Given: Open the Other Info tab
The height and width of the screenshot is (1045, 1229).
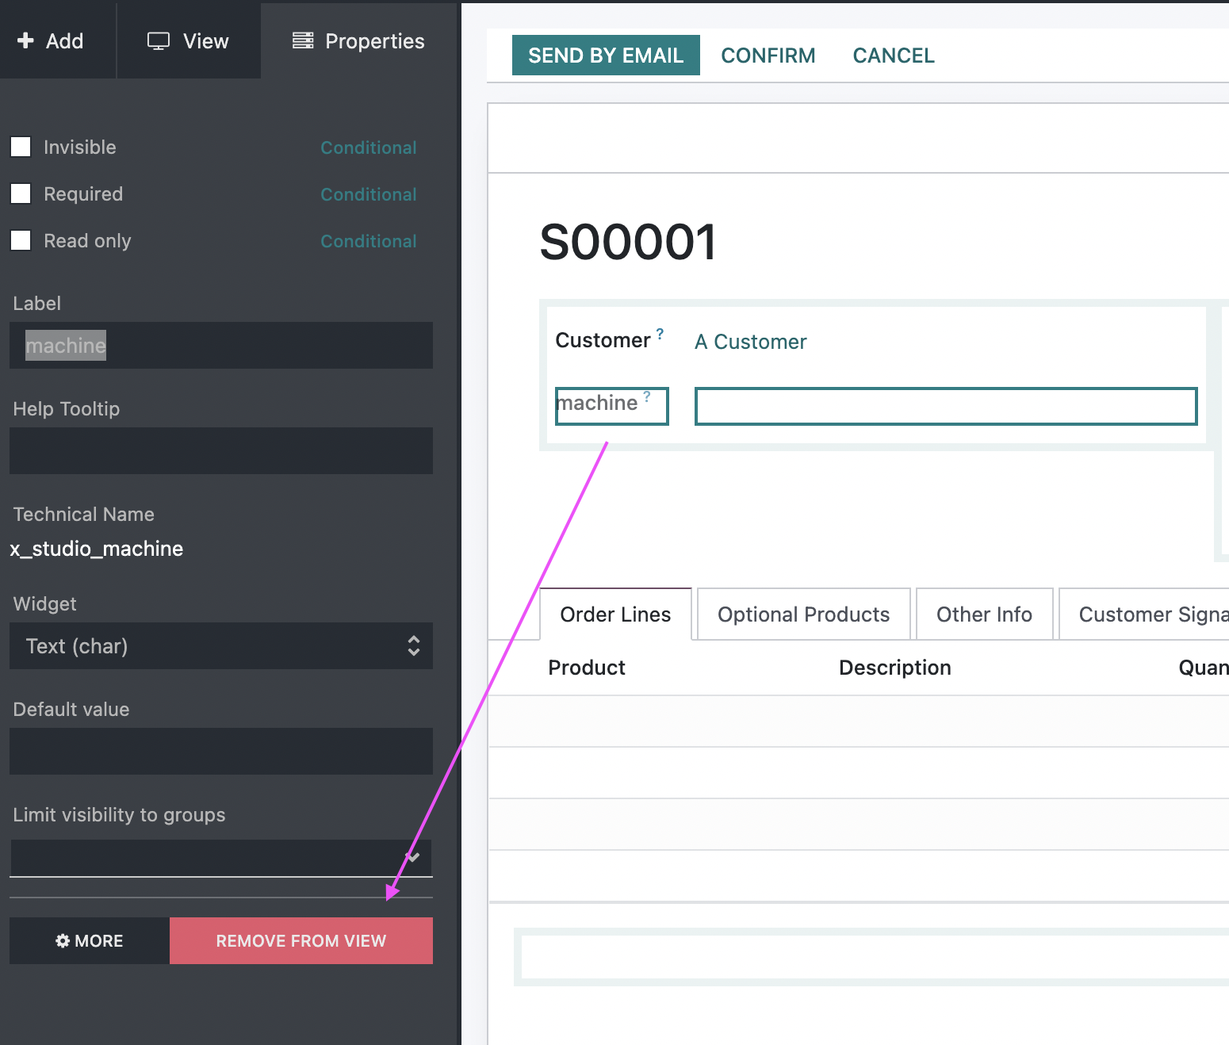Looking at the screenshot, I should pyautogui.click(x=983, y=614).
